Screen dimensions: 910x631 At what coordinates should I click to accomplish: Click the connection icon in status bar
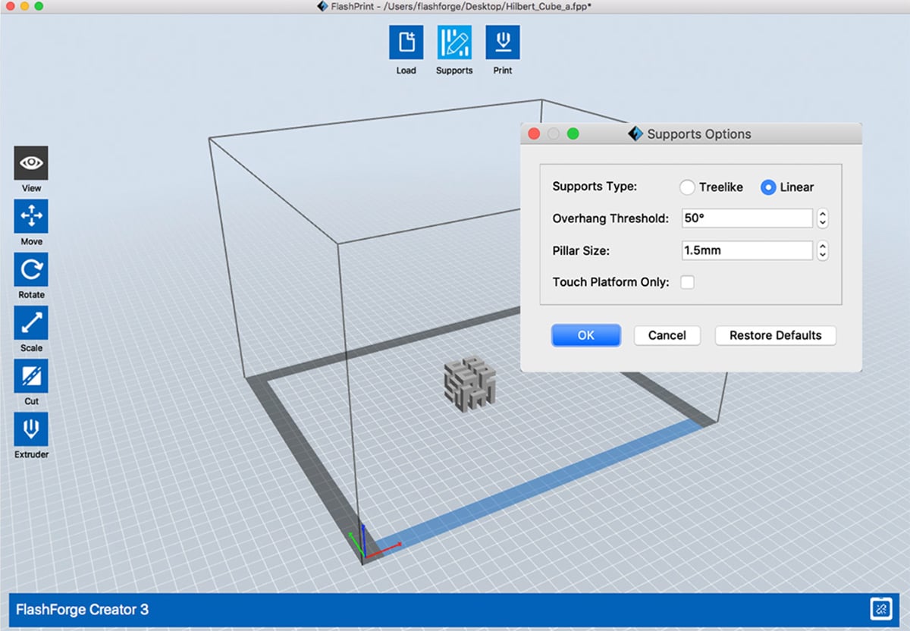tap(881, 609)
